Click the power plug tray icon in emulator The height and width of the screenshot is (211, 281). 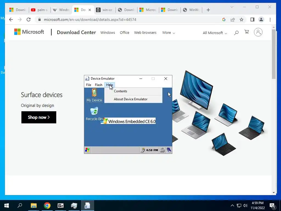click(x=143, y=150)
